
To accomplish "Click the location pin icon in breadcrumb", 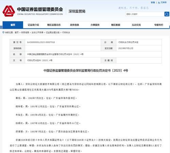I will click(x=3, y=32).
